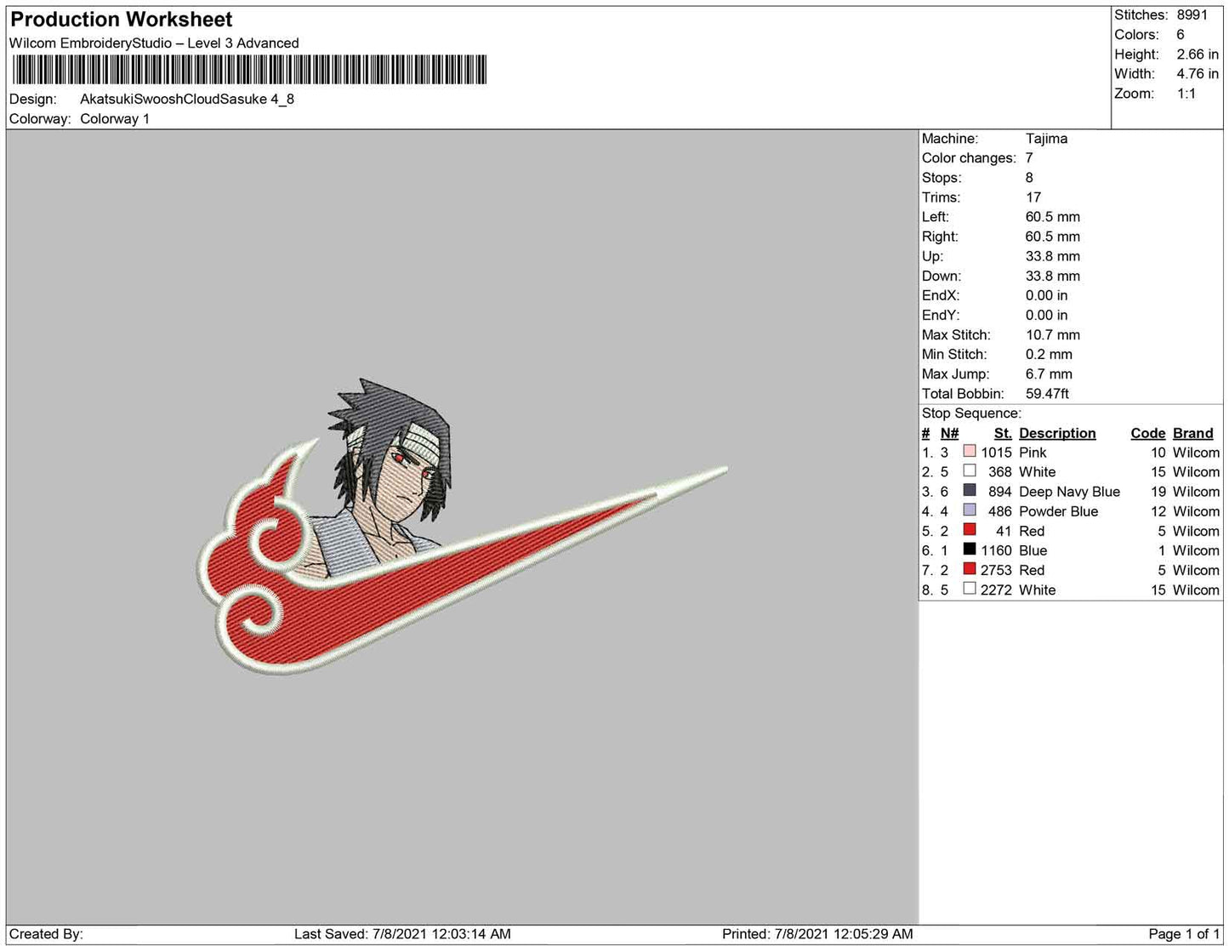
Task: Click the N# column header
Action: [x=949, y=433]
